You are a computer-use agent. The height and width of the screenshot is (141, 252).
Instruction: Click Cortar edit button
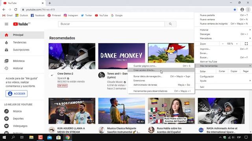(x=222, y=71)
